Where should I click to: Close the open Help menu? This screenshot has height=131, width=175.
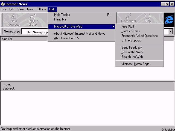(x=52, y=9)
